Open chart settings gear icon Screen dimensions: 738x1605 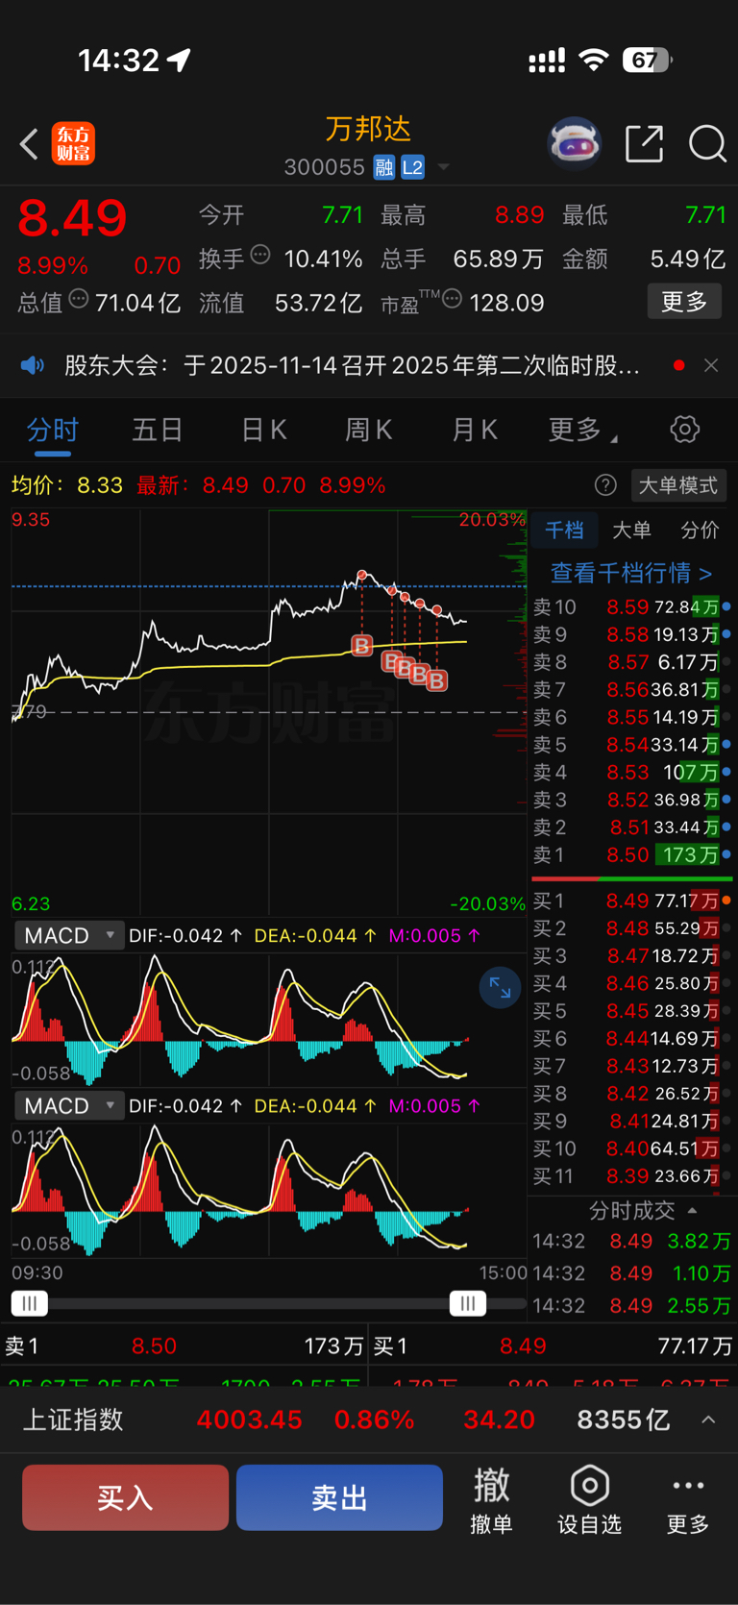(x=685, y=429)
